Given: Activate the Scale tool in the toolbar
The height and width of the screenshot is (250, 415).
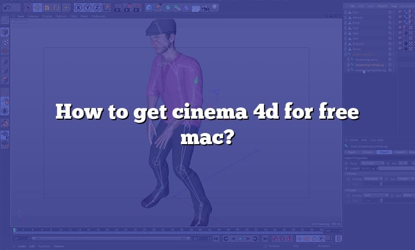Looking at the screenshot, I should click(47, 7).
